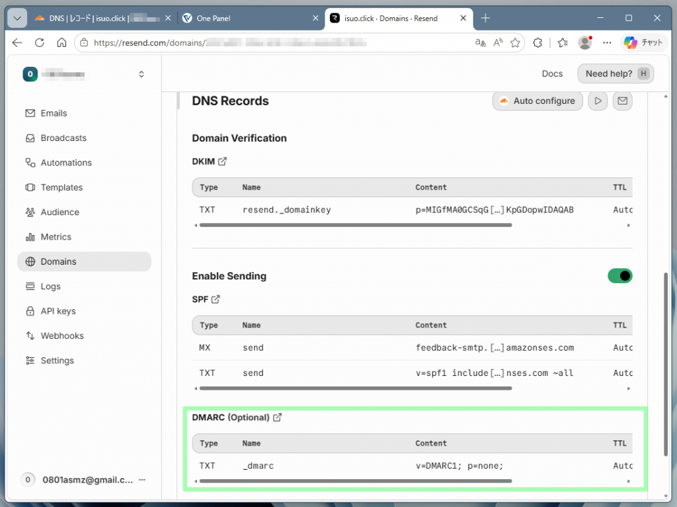Click the DMARC table horizontal scrollbar
The width and height of the screenshot is (677, 507).
coord(356,481)
